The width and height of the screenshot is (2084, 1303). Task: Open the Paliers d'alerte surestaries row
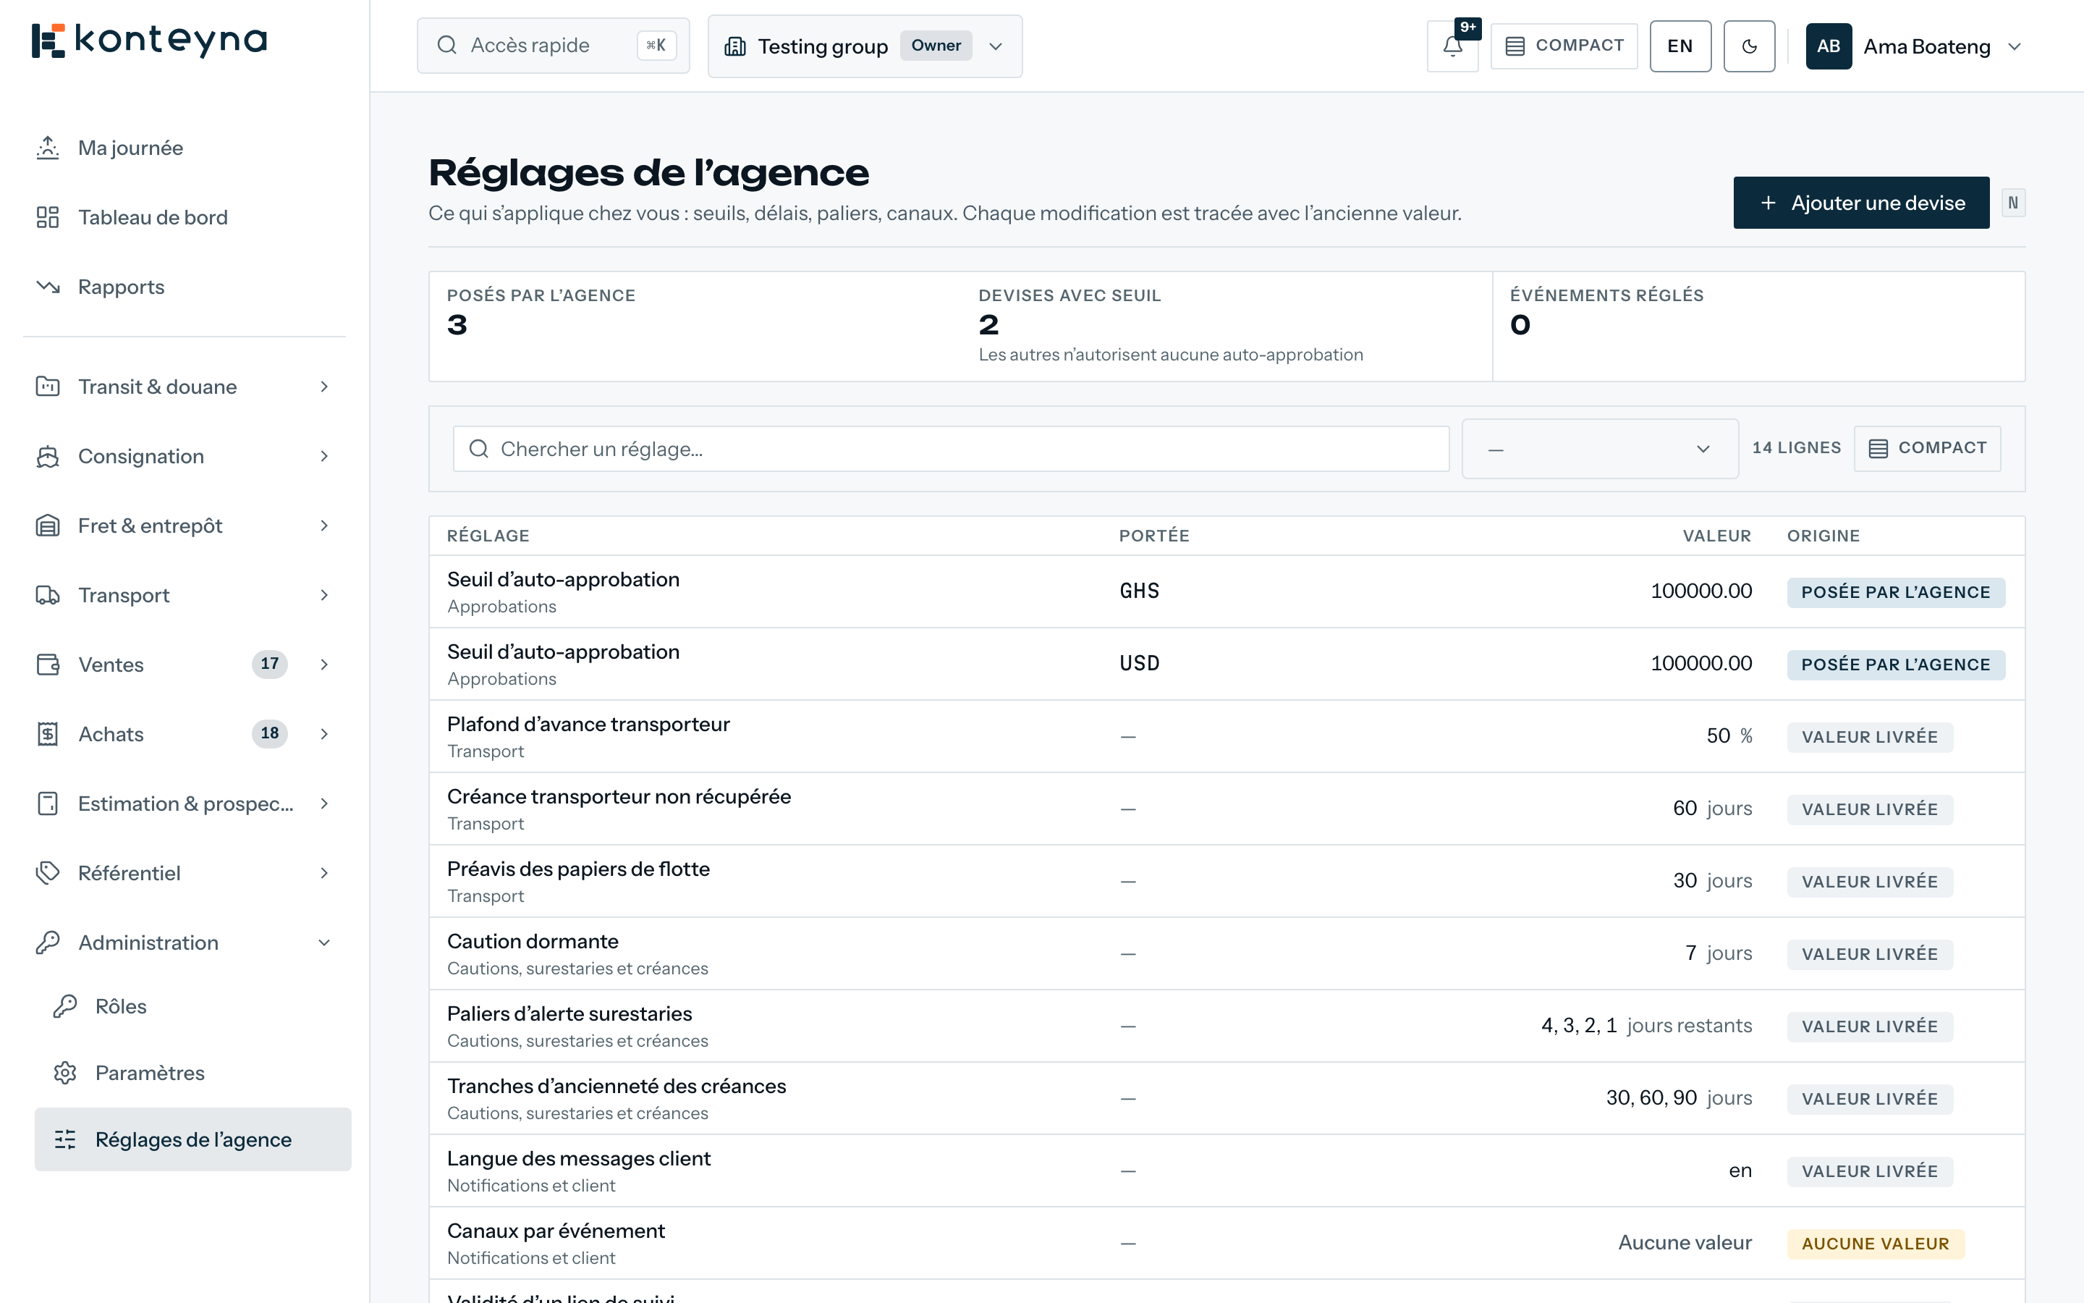click(x=1227, y=1026)
